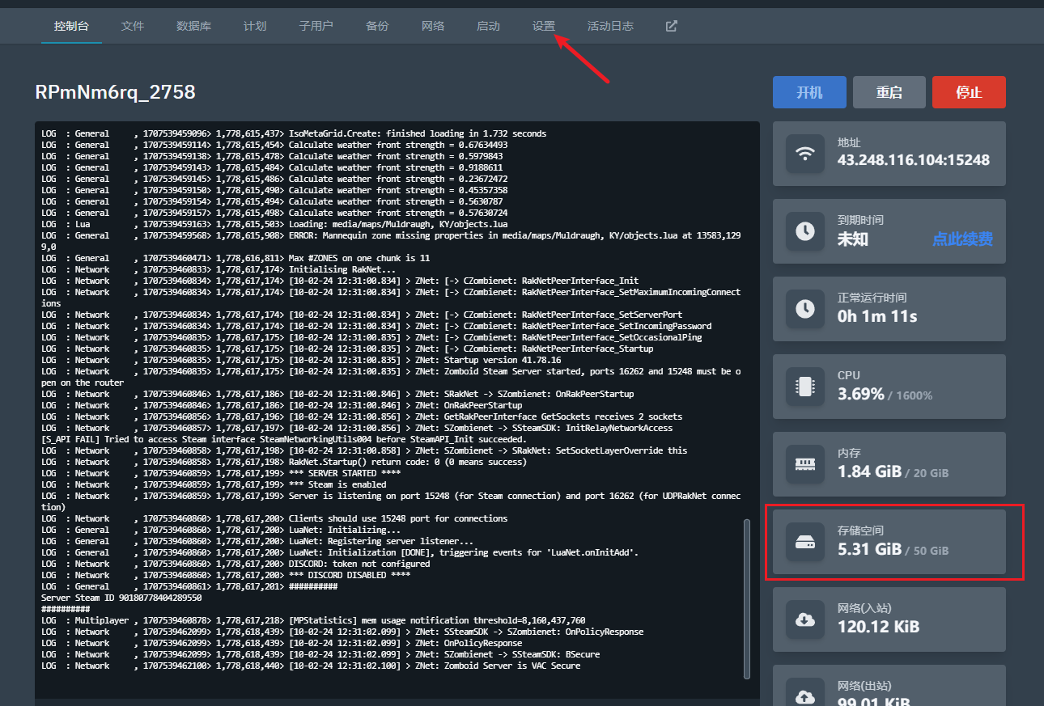1044x706 pixels.
Task: Open the 数据库 tab
Action: 193,26
